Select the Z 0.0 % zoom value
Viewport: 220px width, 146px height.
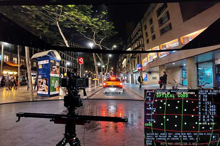(206, 116)
